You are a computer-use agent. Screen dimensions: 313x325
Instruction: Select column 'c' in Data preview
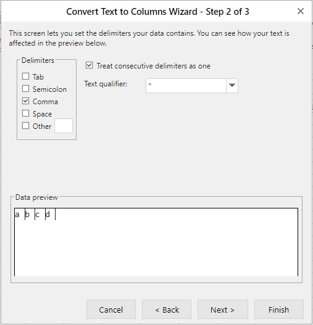click(40, 215)
